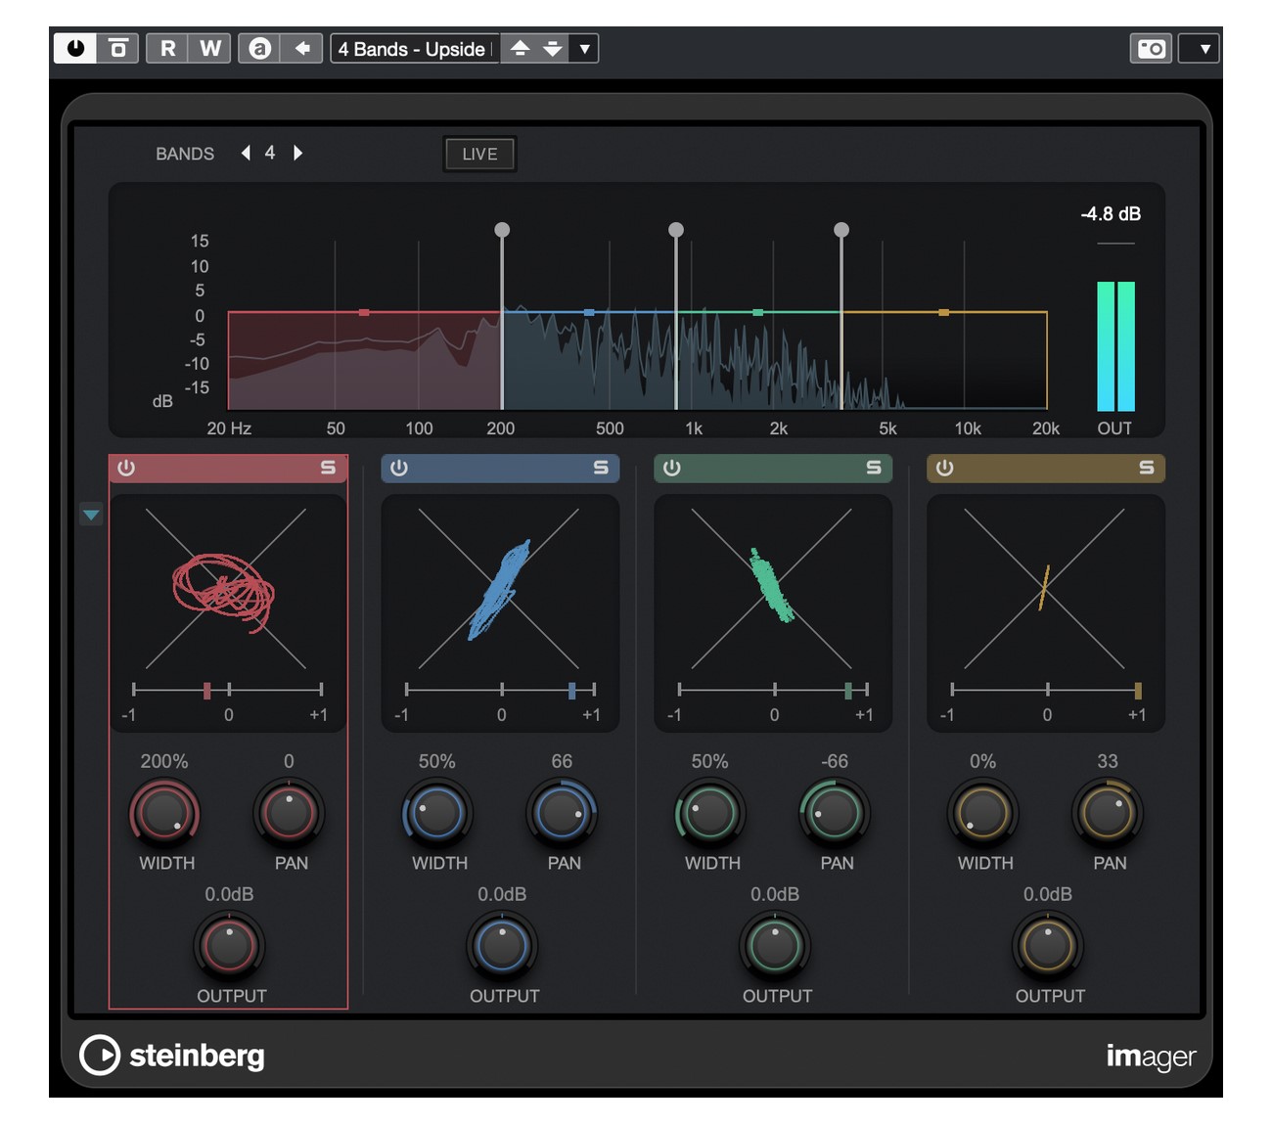Image resolution: width=1272 pixels, height=1125 pixels.
Task: Click the blue band level handle
Action: point(589,313)
